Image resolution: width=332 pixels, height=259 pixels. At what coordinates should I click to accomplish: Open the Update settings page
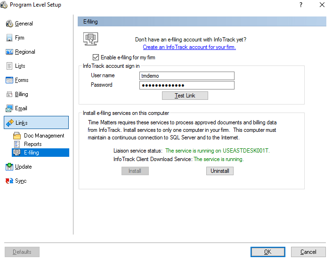coord(23,167)
